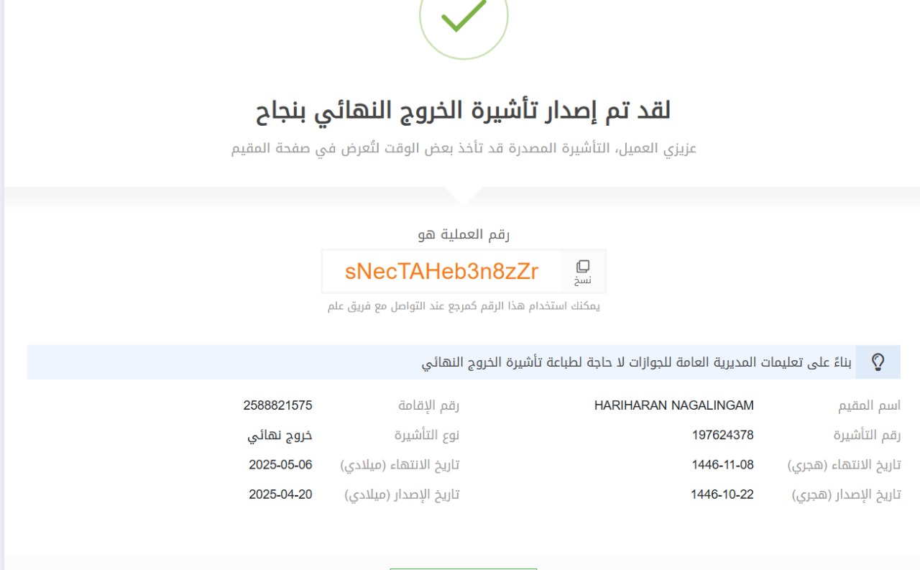Viewport: 920px width, 570px height.
Task: Click the رقم الإقامة field label
Action: click(428, 405)
